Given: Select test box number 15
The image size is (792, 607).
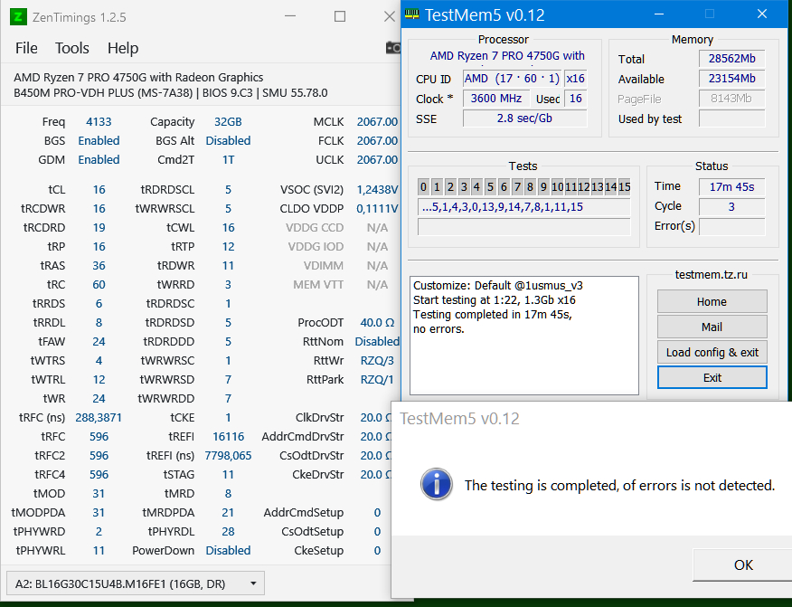Looking at the screenshot, I should [625, 187].
